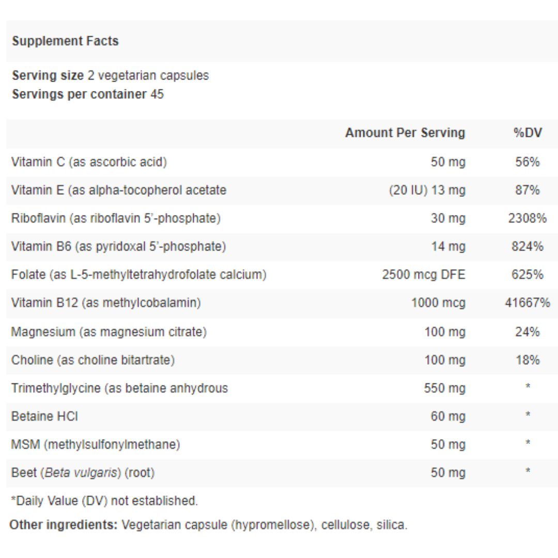Click the Amount Per Serving column header
Image resolution: width=558 pixels, height=558 pixels.
point(405,133)
